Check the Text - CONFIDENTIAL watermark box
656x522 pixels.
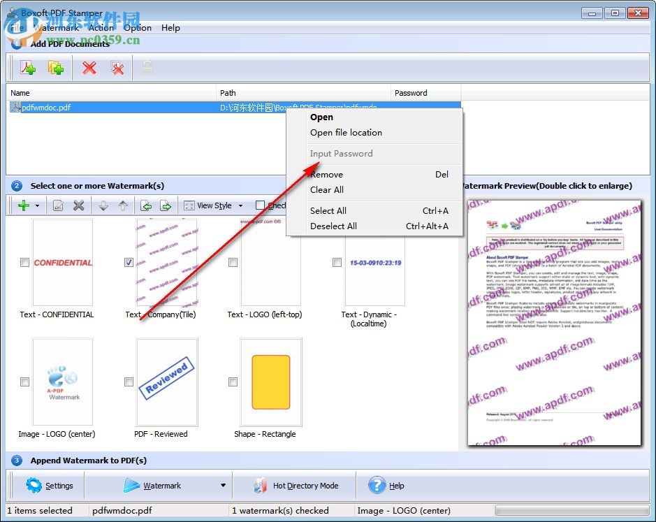tap(24, 263)
